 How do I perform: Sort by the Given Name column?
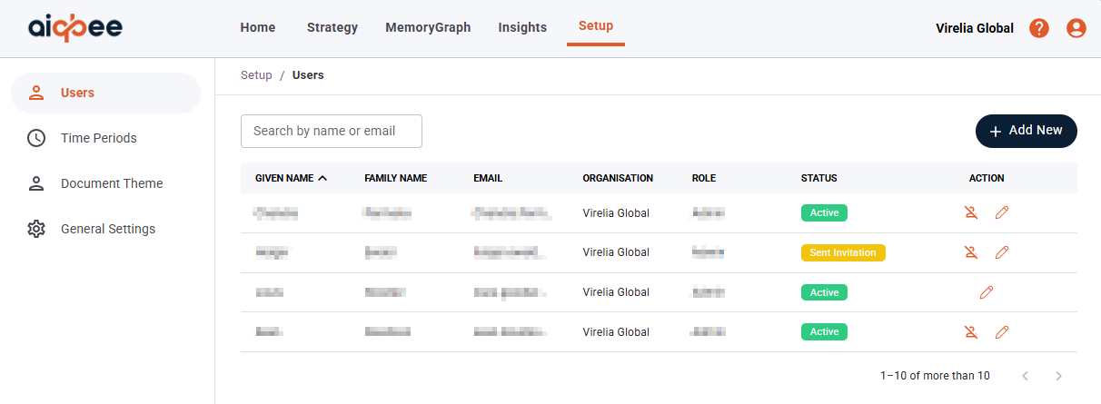click(291, 178)
